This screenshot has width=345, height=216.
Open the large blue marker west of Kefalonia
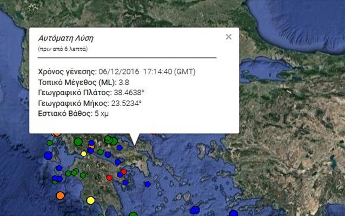point(48,155)
